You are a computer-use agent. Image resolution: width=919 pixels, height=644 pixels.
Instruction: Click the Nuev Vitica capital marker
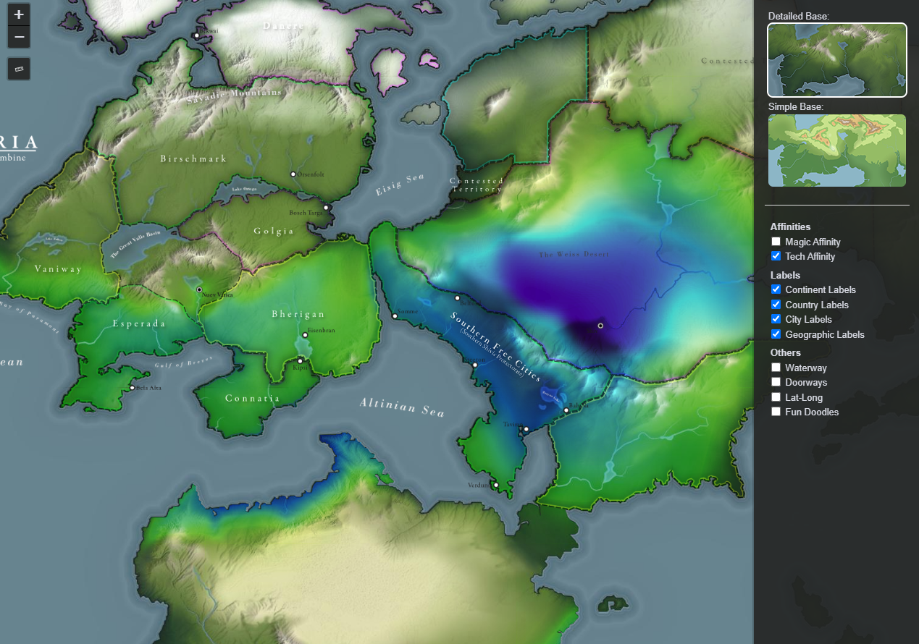(199, 289)
